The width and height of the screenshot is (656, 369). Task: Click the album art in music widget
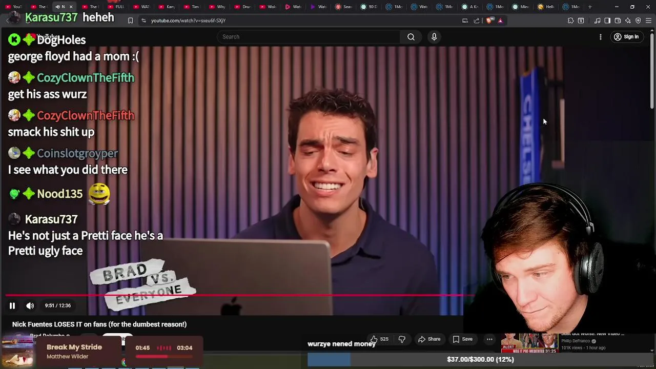click(17, 352)
